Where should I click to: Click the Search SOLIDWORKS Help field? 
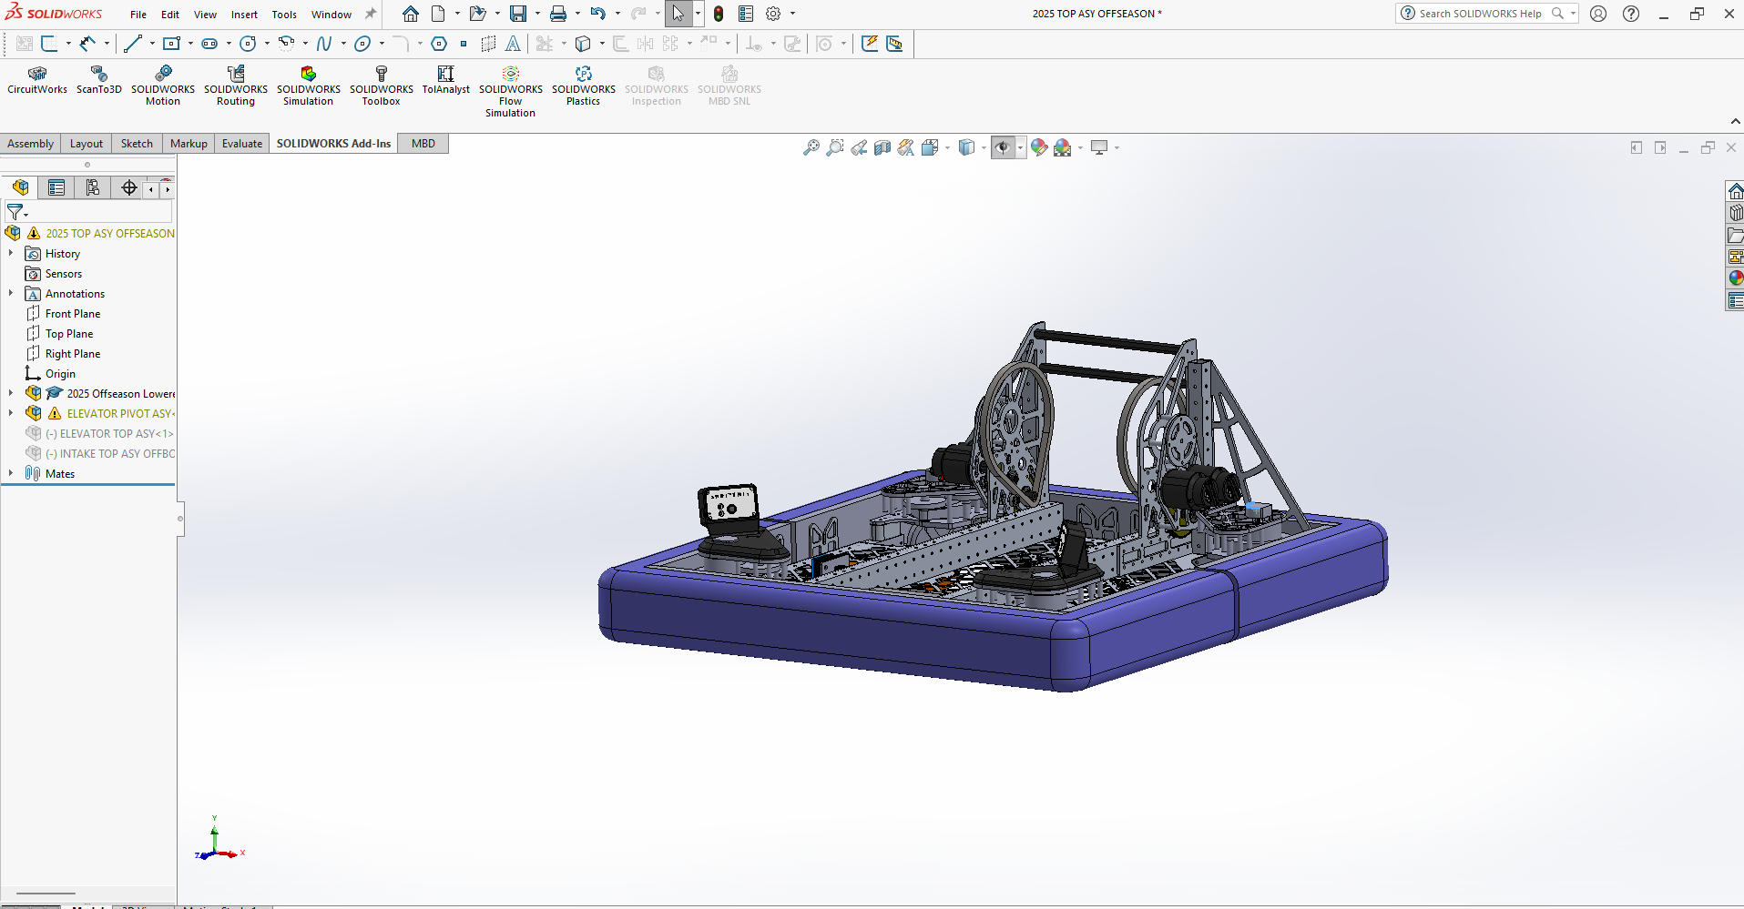(1483, 14)
